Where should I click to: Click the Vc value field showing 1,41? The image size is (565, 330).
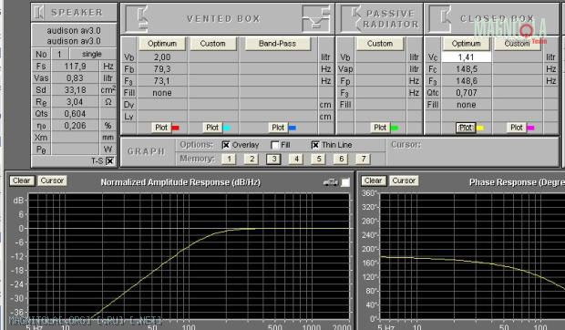point(467,57)
